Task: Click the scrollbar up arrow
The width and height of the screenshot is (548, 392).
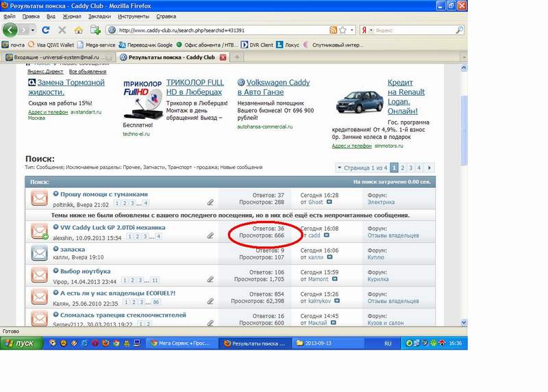Action: pos(464,68)
